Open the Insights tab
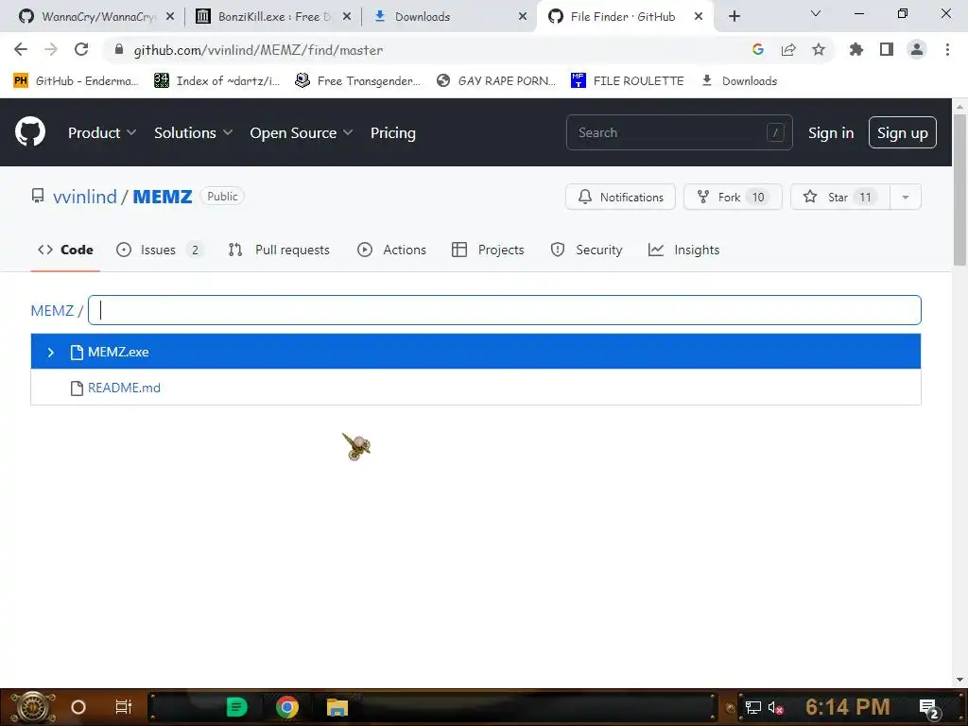Image resolution: width=968 pixels, height=726 pixels. tap(684, 250)
